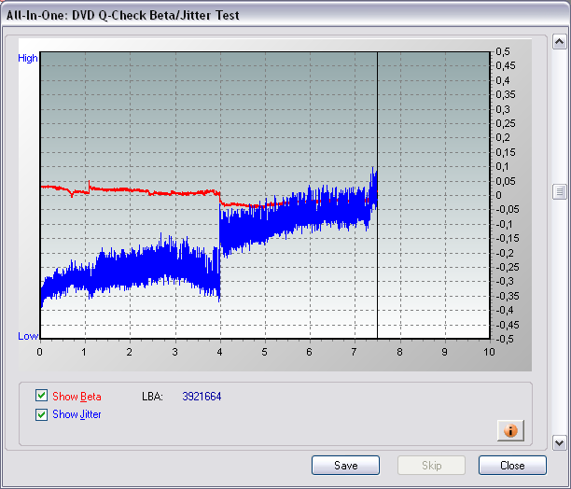
Task: Click the High label on the graph
Action: pyautogui.click(x=28, y=58)
